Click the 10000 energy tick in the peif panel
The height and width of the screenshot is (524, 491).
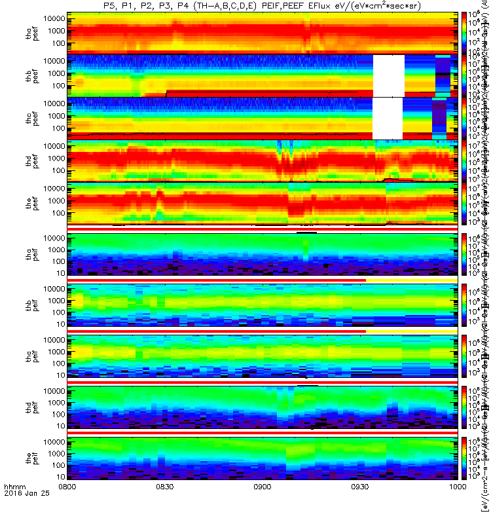click(54, 442)
